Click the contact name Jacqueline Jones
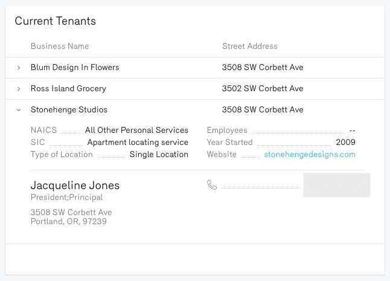Image resolution: width=390 pixels, height=281 pixels. (75, 186)
